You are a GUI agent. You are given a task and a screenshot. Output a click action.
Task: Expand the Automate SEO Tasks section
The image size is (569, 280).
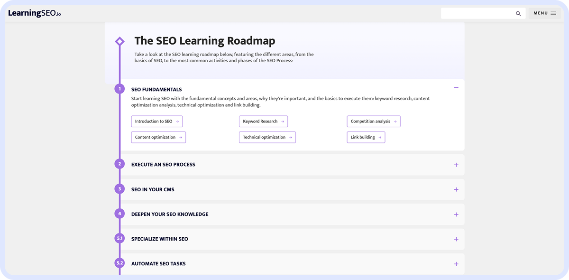point(456,263)
